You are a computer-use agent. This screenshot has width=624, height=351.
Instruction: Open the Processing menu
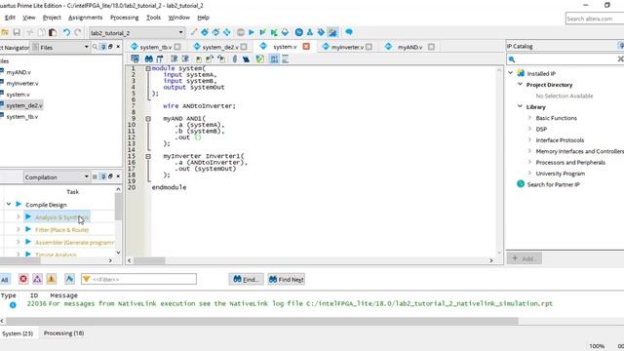(x=124, y=18)
